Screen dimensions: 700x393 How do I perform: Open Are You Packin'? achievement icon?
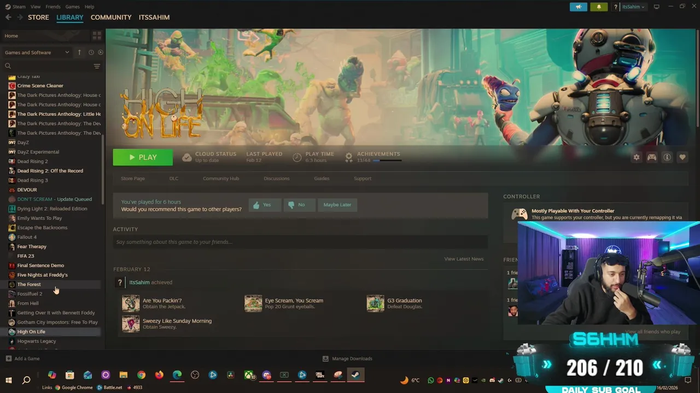(131, 303)
